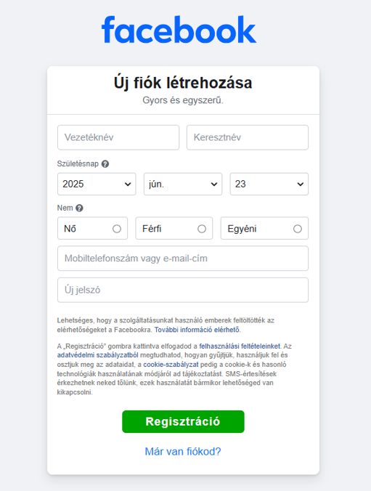The image size is (371, 491).
Task: Open the birth month dropdown showing jún.
Action: point(183,184)
